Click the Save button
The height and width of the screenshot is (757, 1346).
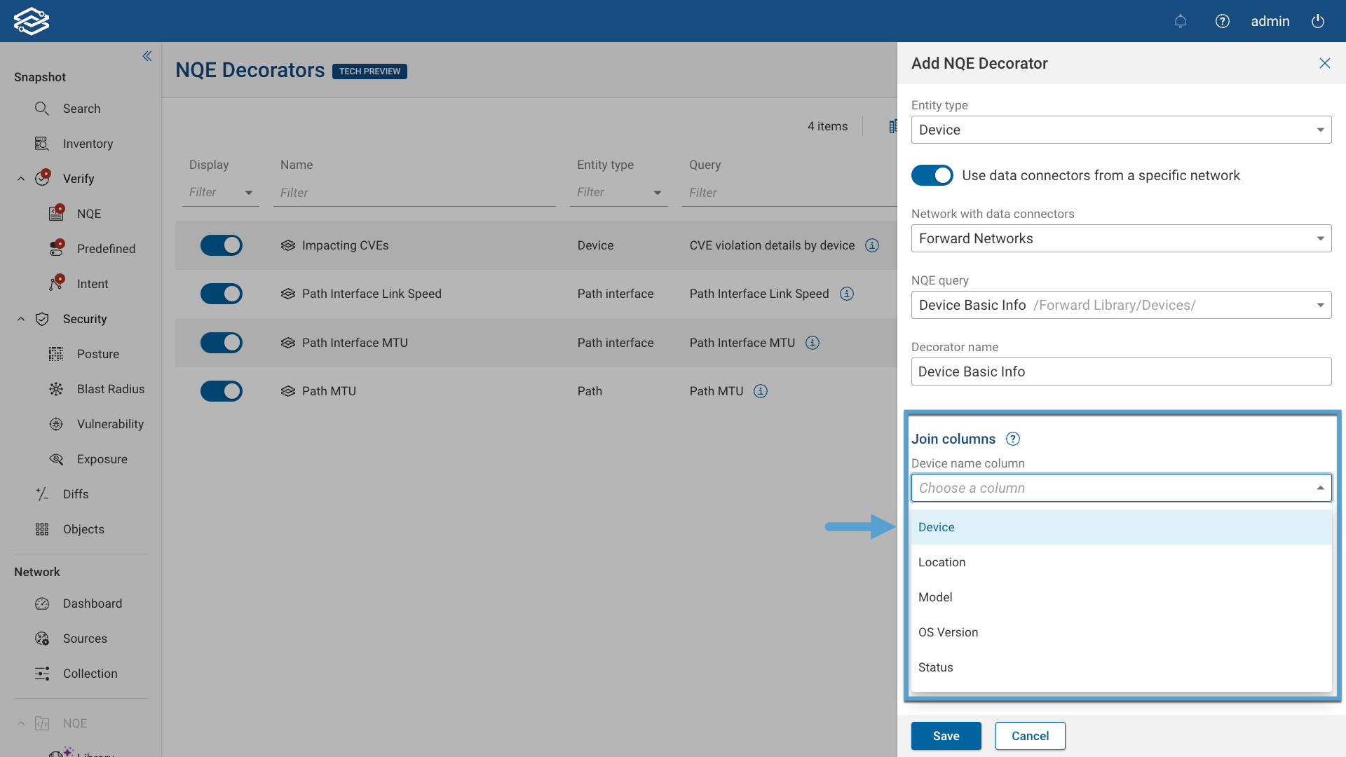click(946, 736)
